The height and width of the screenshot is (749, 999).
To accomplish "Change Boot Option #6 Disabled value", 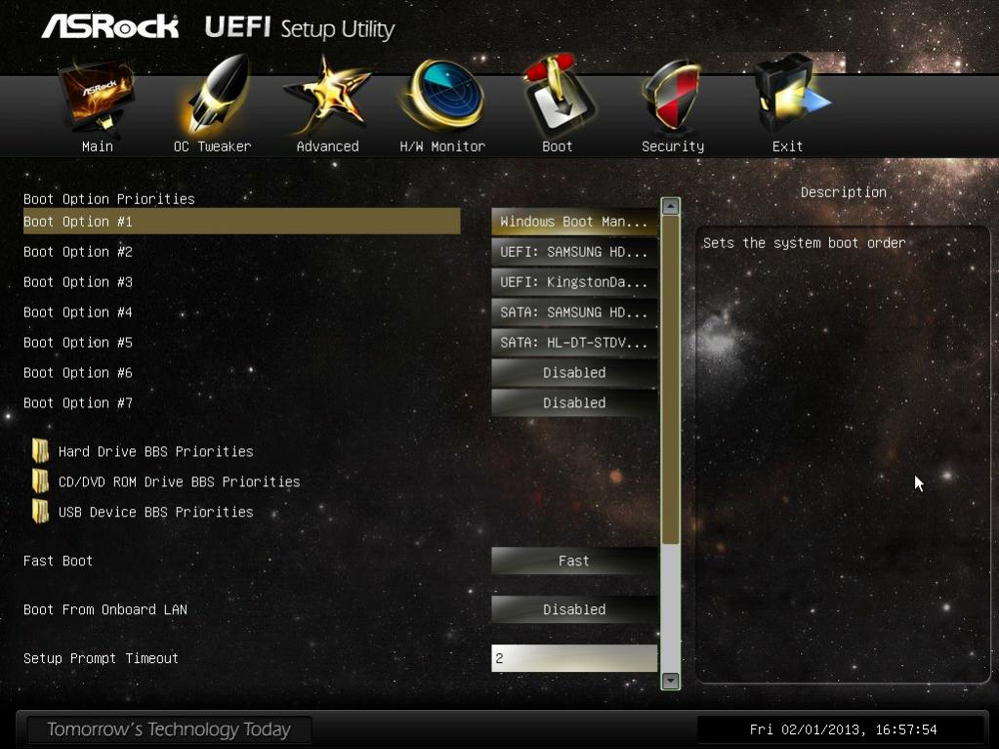I will click(x=574, y=373).
